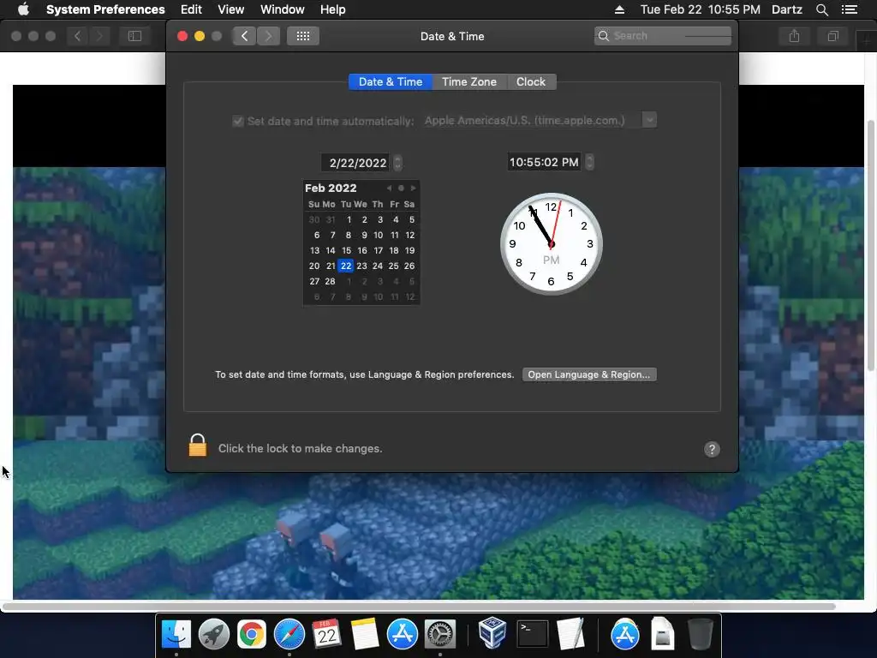Click the date field stepper arrows

(x=397, y=163)
